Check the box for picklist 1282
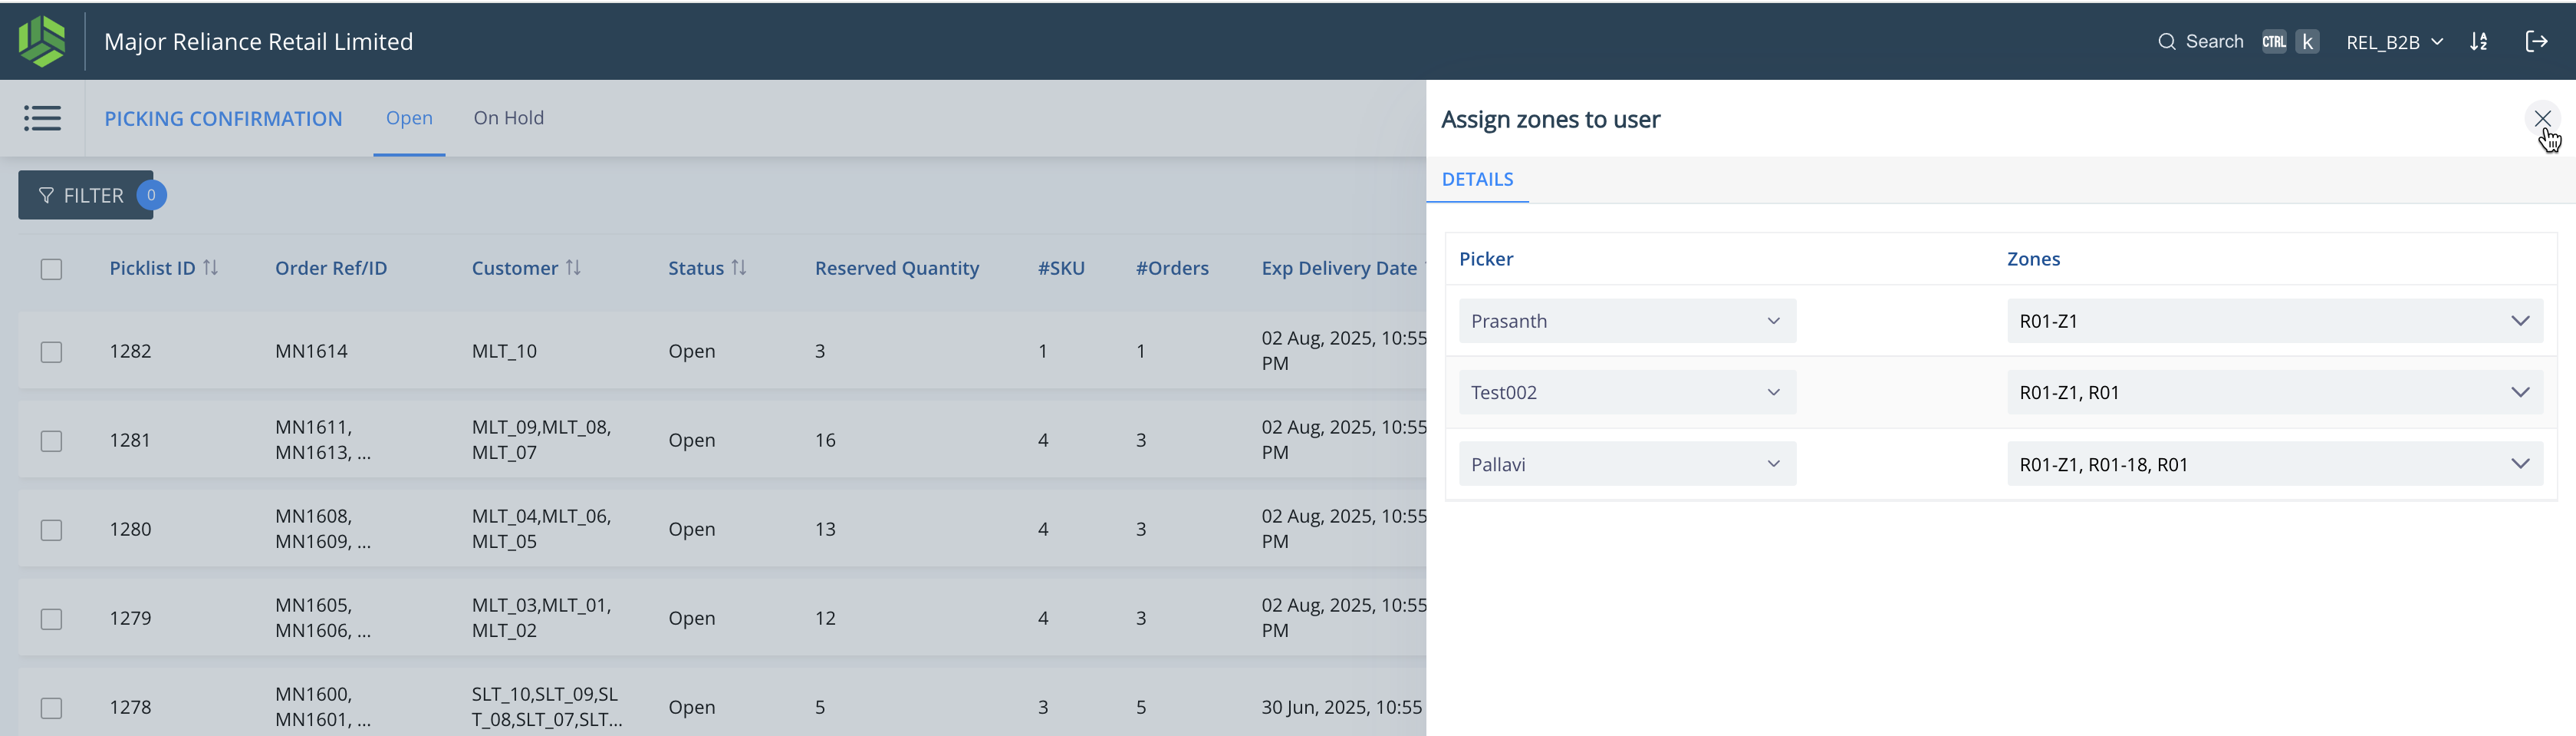This screenshot has width=2576, height=736. 51,351
